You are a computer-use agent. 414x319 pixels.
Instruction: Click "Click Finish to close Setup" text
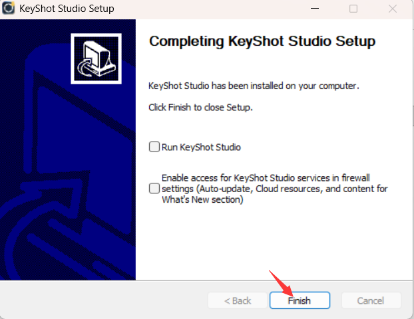[x=200, y=106]
